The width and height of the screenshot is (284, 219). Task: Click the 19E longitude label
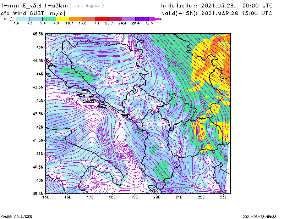(135, 197)
